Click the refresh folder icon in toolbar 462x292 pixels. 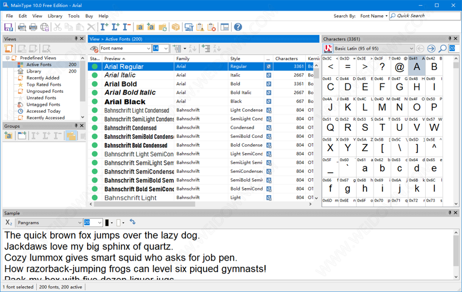163,27
